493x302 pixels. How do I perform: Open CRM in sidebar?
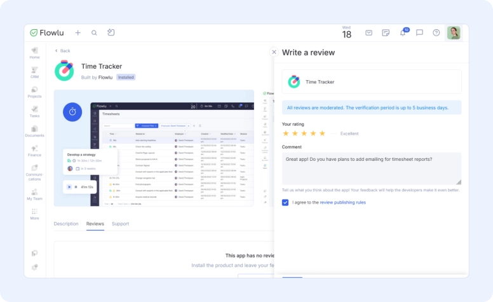[x=34, y=72]
